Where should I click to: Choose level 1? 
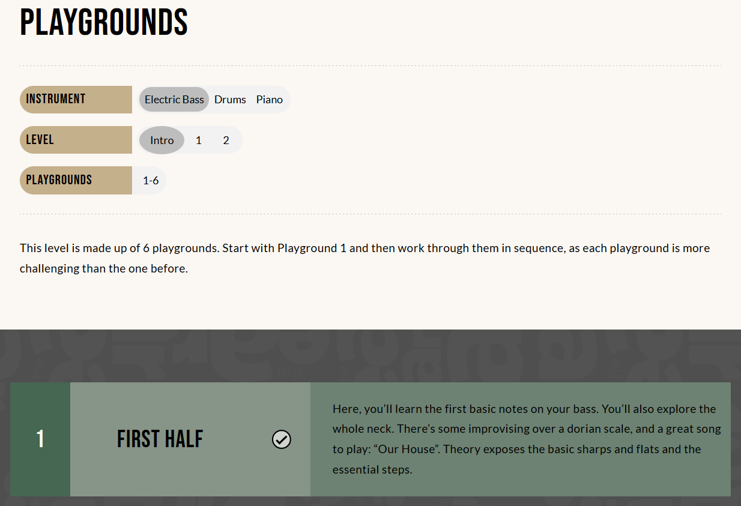coord(199,140)
